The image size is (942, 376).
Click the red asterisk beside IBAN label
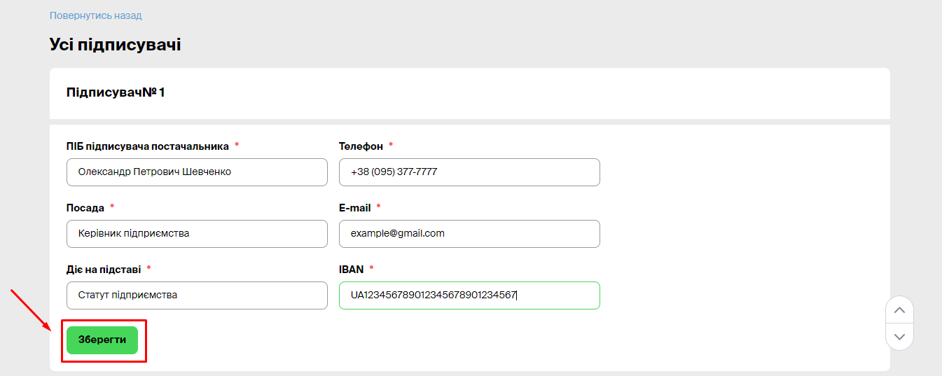point(371,267)
